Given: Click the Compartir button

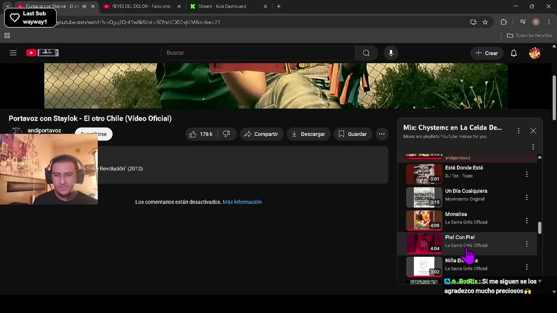Looking at the screenshot, I should [261, 134].
